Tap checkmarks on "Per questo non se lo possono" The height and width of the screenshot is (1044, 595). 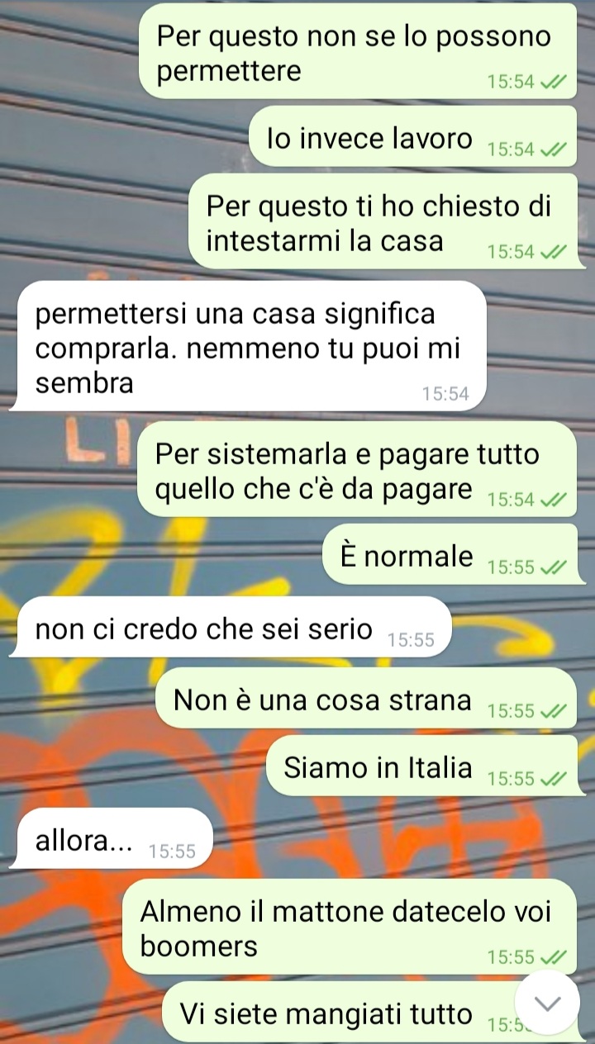[553, 83]
